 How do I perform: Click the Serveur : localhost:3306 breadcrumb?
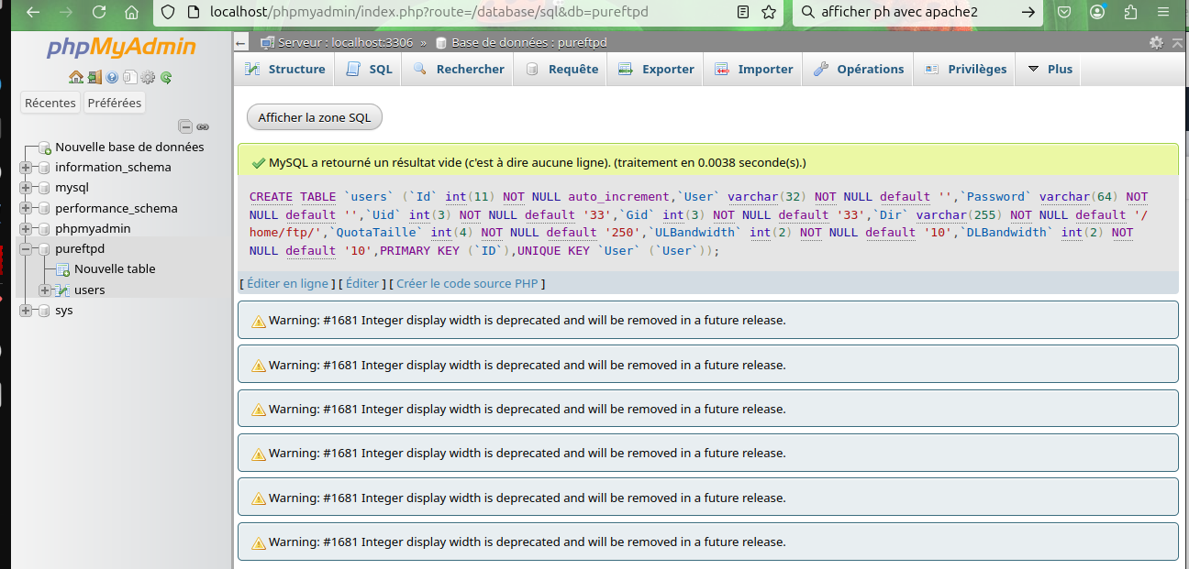[345, 43]
